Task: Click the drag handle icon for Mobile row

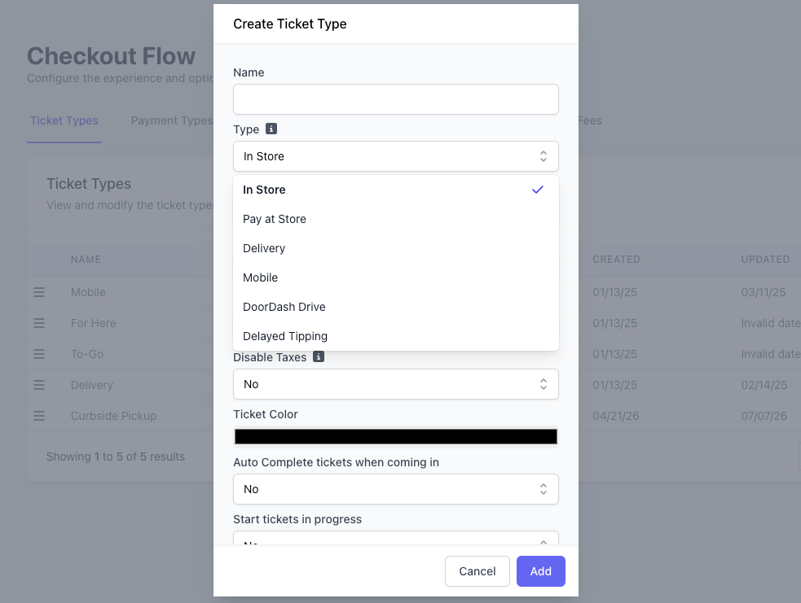Action: tap(39, 292)
